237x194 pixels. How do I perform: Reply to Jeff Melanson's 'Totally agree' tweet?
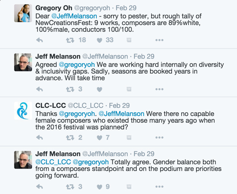click(x=40, y=187)
